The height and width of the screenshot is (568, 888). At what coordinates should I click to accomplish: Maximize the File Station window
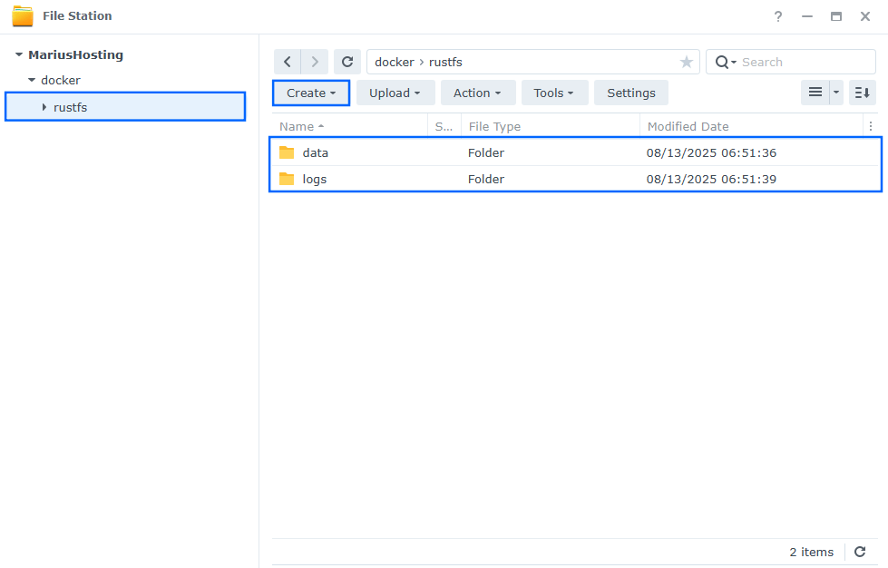pos(836,16)
